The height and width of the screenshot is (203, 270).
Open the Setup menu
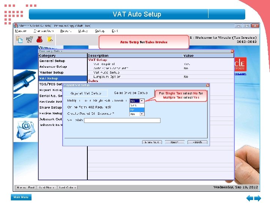pyautogui.click(x=100, y=31)
